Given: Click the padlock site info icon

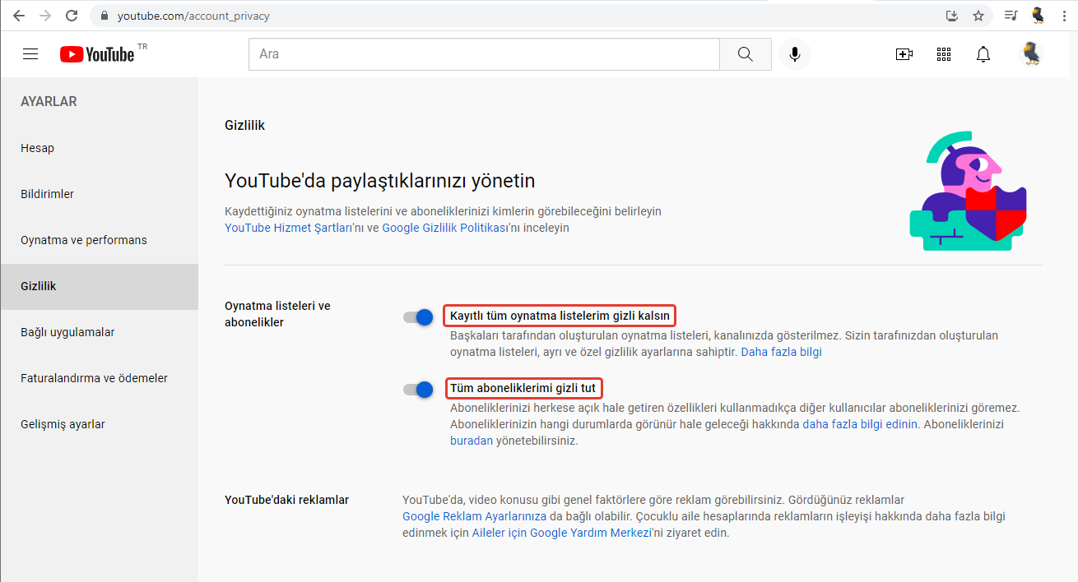Looking at the screenshot, I should 104,16.
